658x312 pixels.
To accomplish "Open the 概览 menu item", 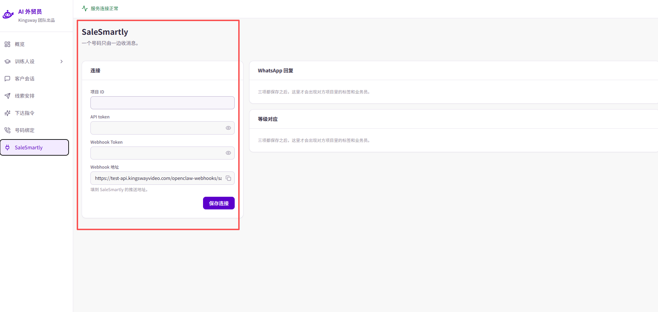I will coord(34,44).
